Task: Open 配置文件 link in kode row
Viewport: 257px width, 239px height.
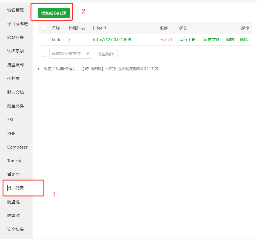Action: point(212,40)
